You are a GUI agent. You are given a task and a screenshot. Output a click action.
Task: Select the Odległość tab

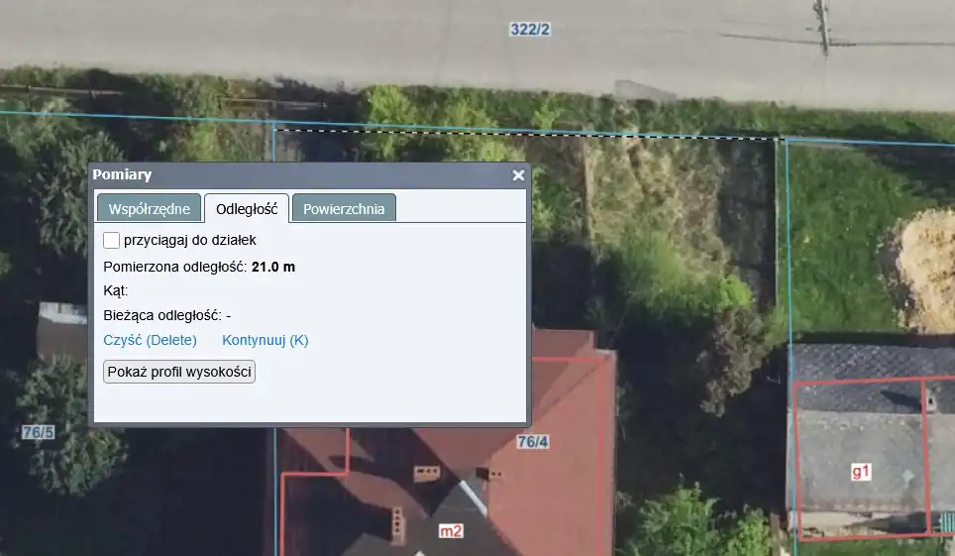[246, 208]
